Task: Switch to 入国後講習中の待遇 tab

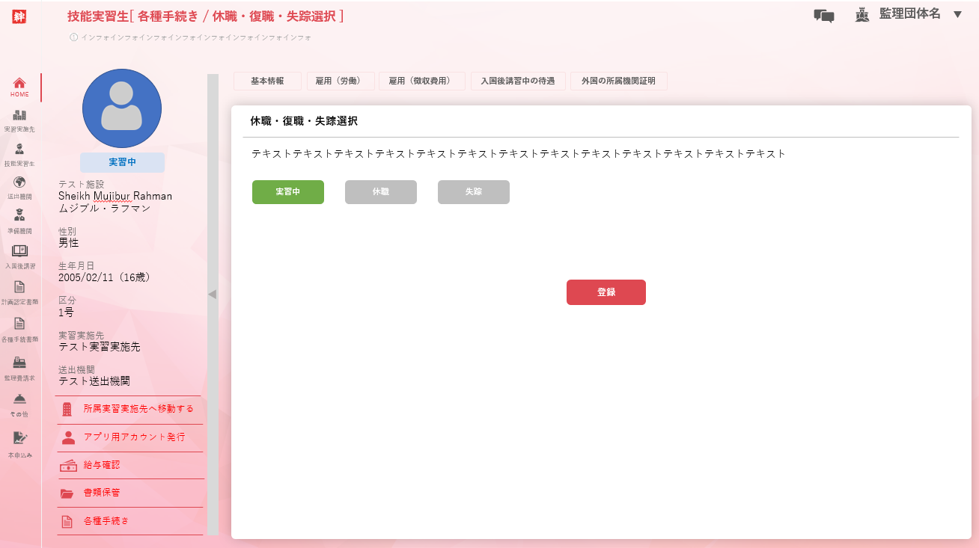Action: (517, 81)
